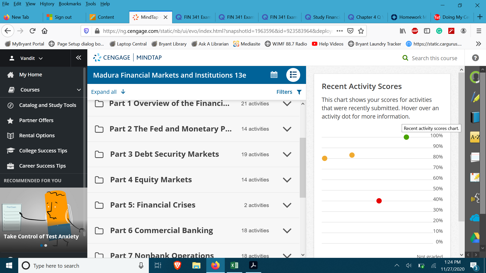Click the search magnifier icon
The height and width of the screenshot is (273, 486).
point(405,58)
